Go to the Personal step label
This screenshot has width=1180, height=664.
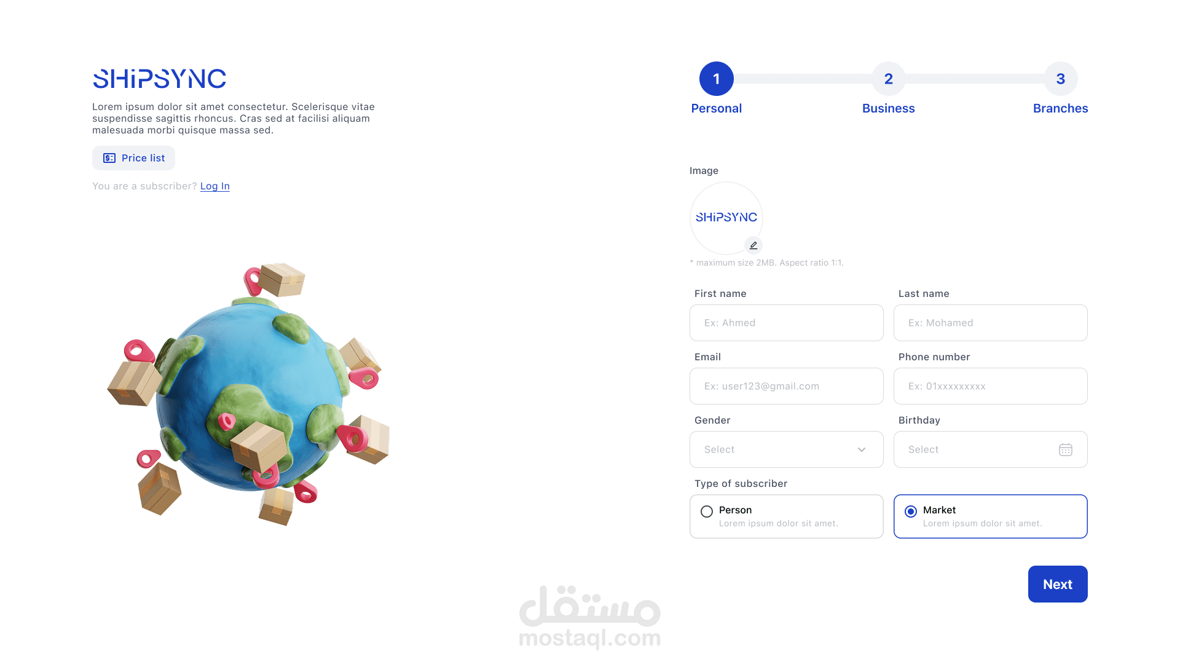[717, 108]
